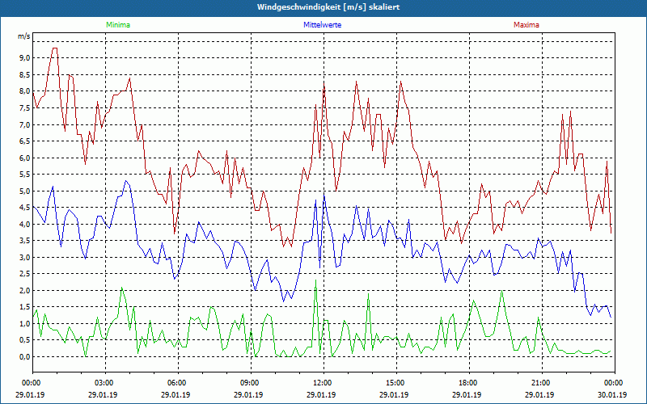Select the 2,0 y-axis value

pyautogui.click(x=25, y=291)
